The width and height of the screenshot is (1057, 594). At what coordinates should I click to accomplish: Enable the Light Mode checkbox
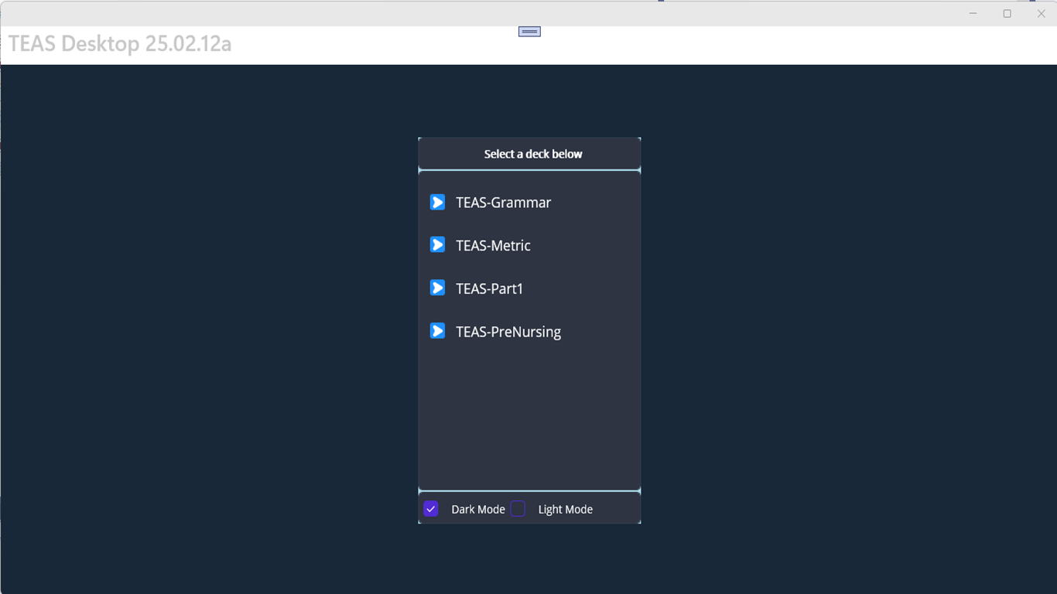(518, 509)
